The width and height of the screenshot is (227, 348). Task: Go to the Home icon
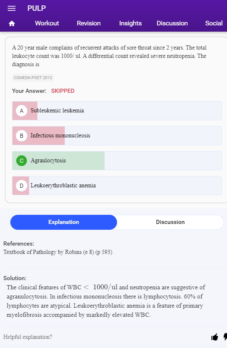point(12,24)
